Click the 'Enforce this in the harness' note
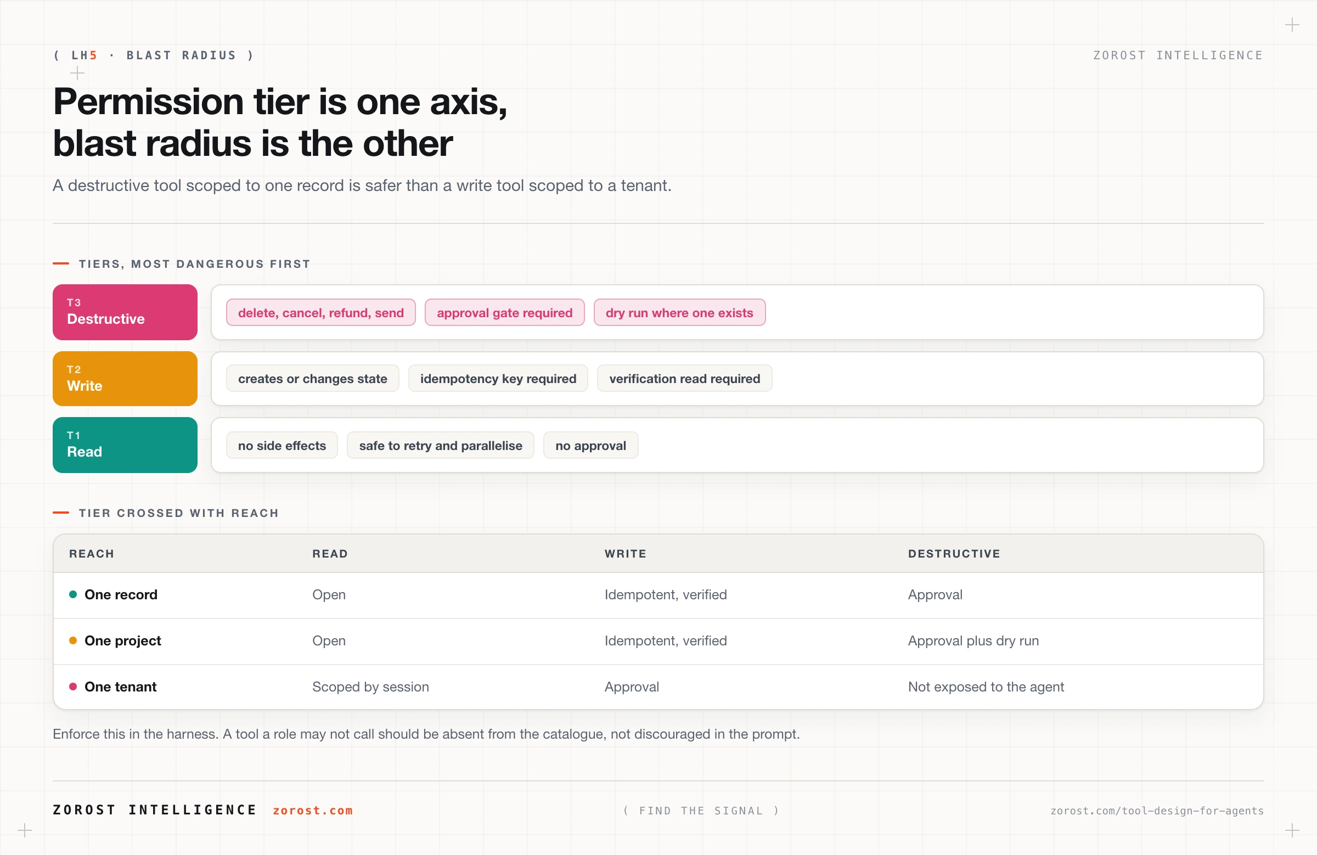 click(x=426, y=734)
